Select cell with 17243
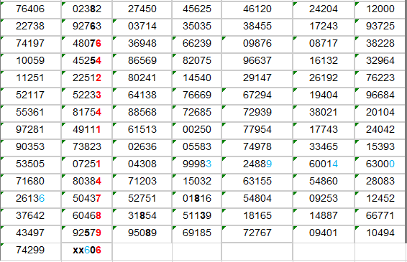407x262 pixels. click(324, 27)
